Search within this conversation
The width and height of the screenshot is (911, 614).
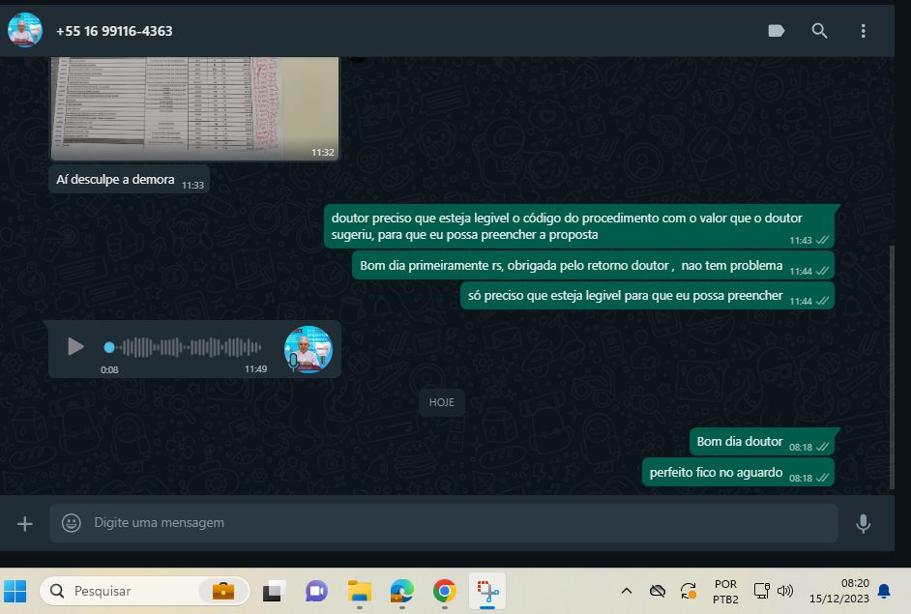[x=819, y=31]
